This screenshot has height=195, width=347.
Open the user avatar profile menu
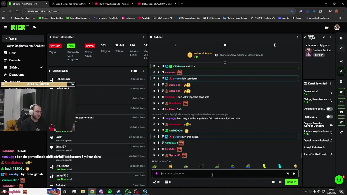337,27
